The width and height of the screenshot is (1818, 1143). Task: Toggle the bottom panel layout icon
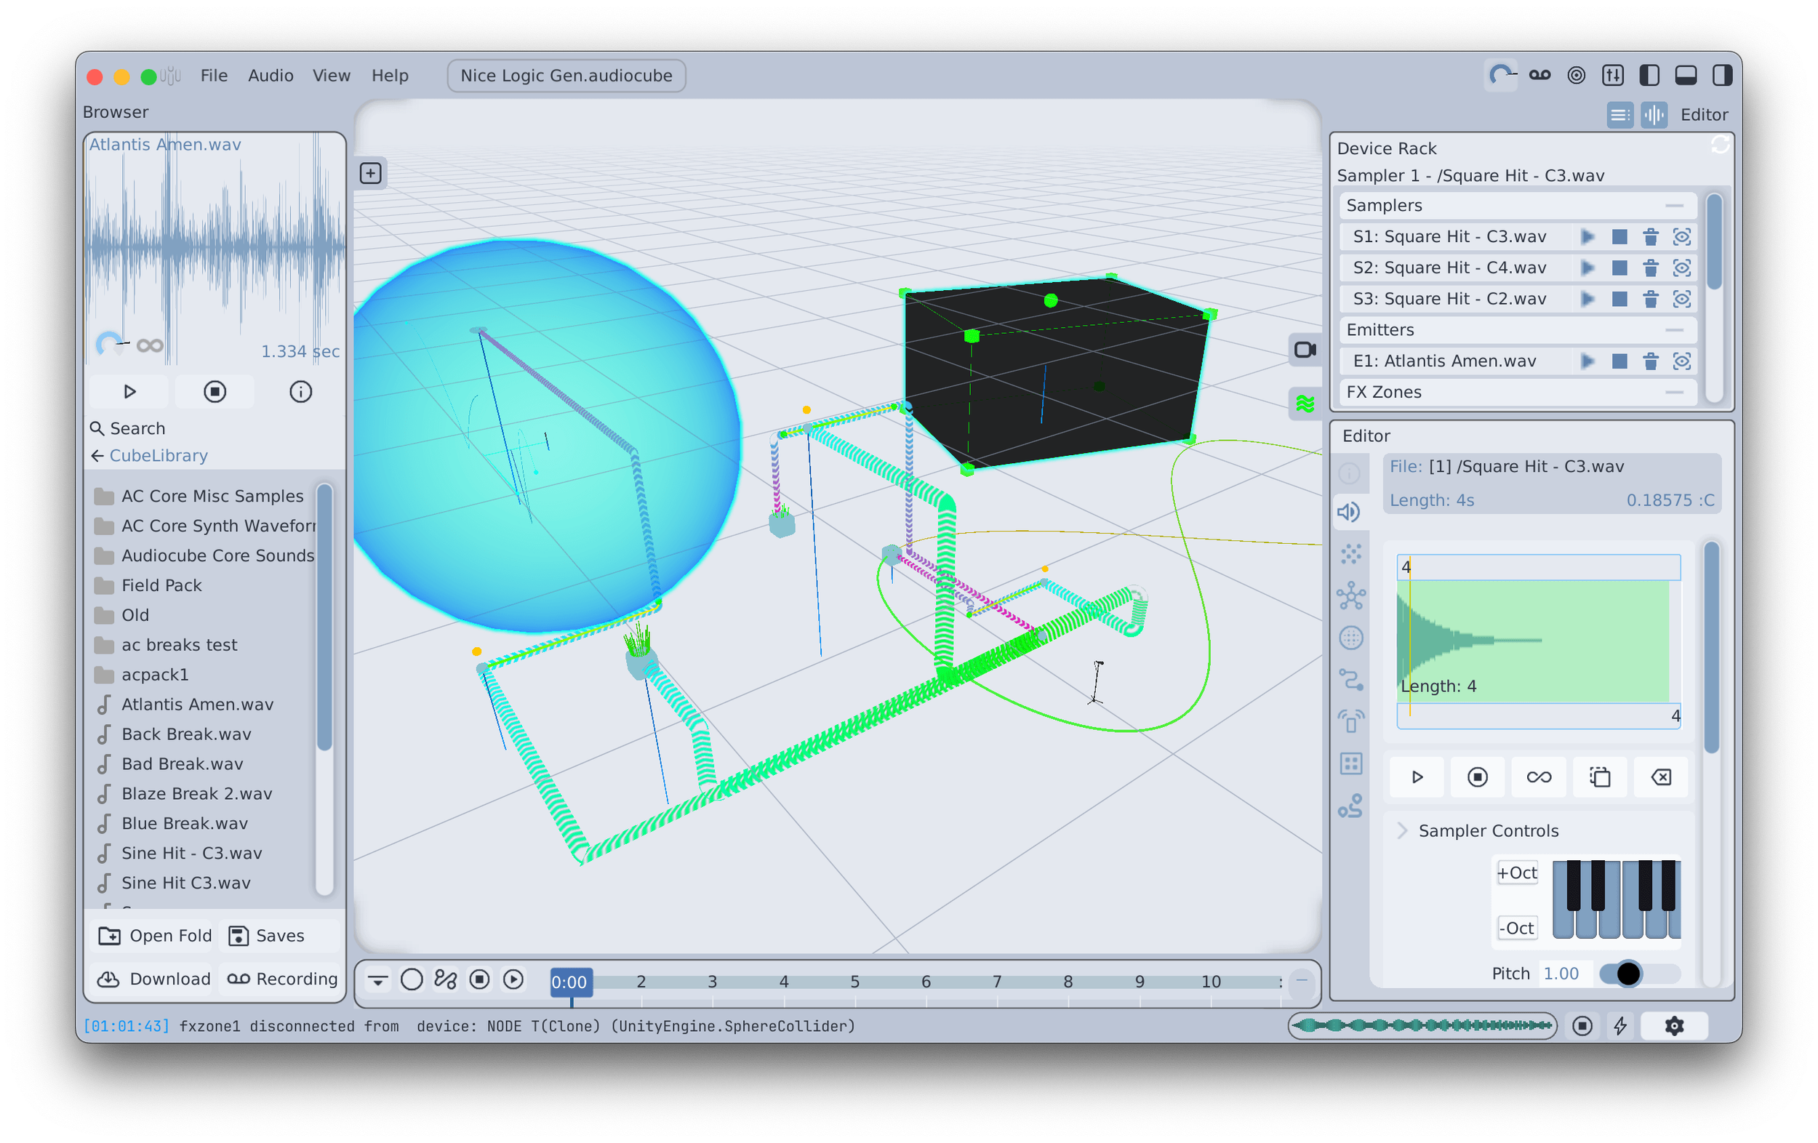tap(1686, 76)
